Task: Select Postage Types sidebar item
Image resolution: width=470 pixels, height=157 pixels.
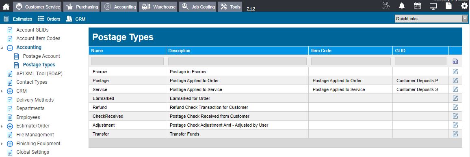Action: [x=39, y=64]
